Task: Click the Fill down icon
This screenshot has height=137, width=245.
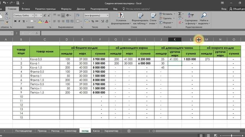Action: 180,18
